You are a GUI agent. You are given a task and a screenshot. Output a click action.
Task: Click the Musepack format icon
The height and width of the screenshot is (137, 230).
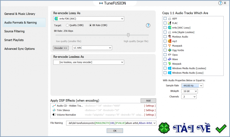[170, 46]
